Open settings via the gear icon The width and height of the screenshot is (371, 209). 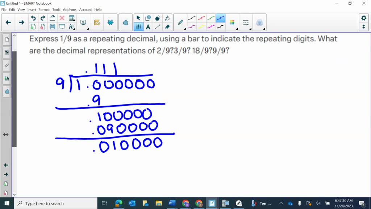click(x=364, y=17)
